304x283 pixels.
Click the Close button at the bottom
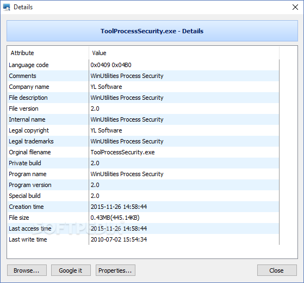(x=277, y=270)
